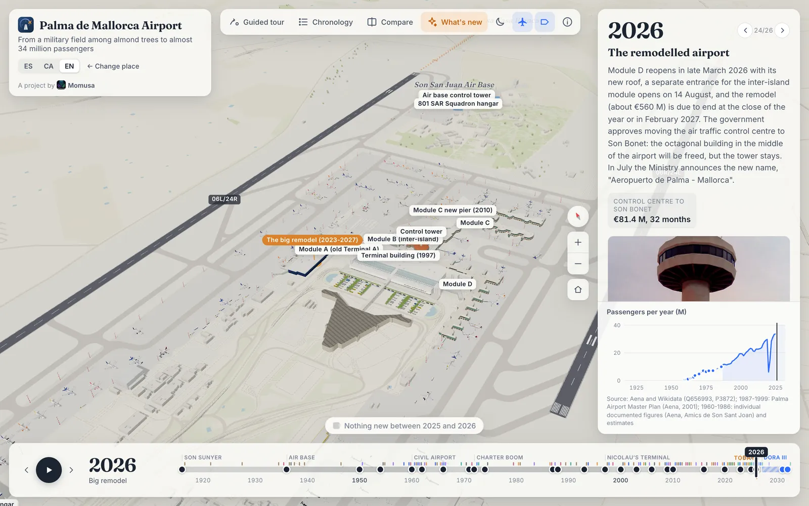Select the EN language option
Viewport: 809px width, 506px height.
(x=69, y=66)
